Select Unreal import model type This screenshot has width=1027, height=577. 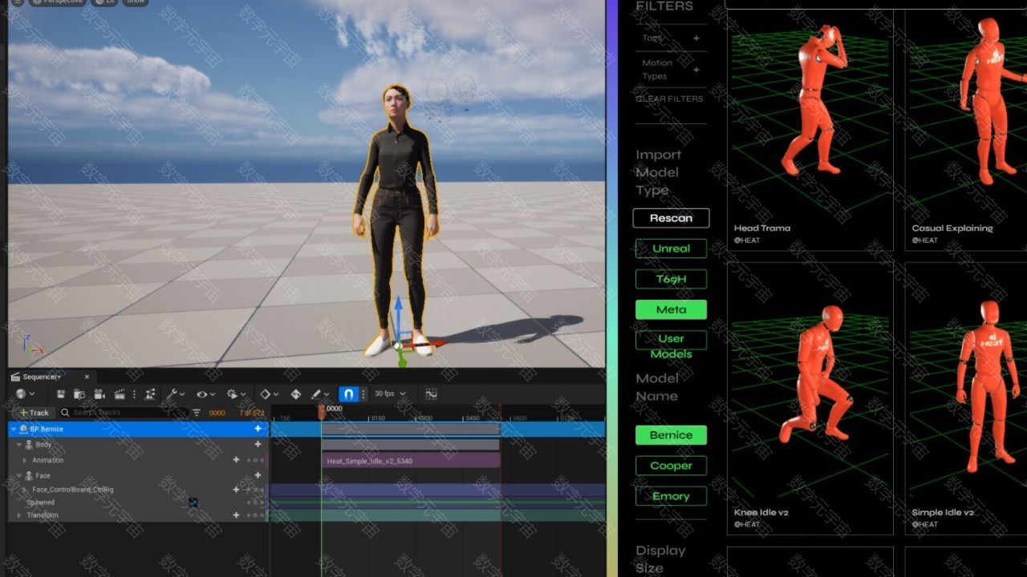[x=671, y=248]
